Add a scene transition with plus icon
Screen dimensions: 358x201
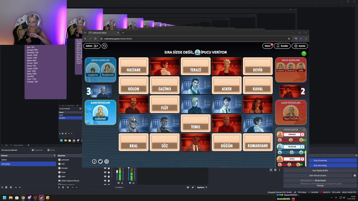coord(271,170)
